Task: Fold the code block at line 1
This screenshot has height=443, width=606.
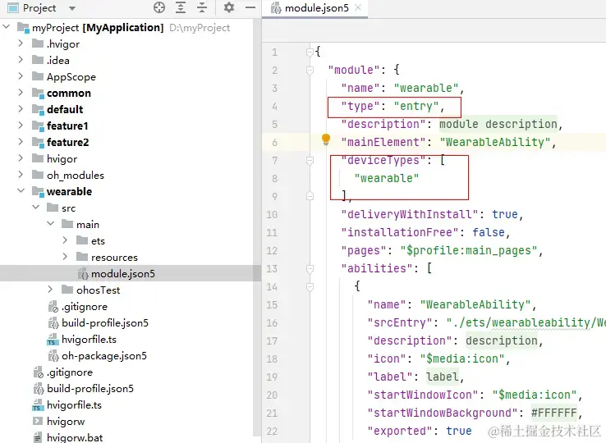Action: pos(310,52)
